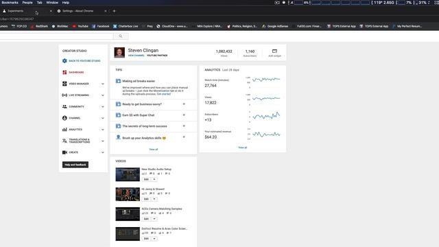Expand the Analytics sidebar section chevron
This screenshot has height=247, width=439.
tap(103, 130)
